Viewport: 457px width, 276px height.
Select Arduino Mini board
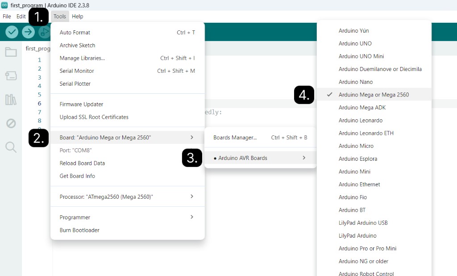pos(374,171)
